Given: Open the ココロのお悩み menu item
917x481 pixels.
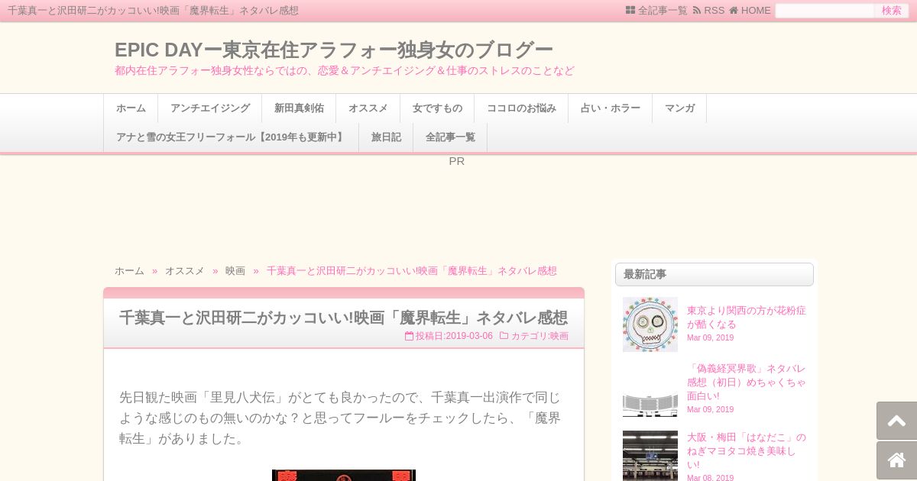Looking at the screenshot, I should coord(521,108).
